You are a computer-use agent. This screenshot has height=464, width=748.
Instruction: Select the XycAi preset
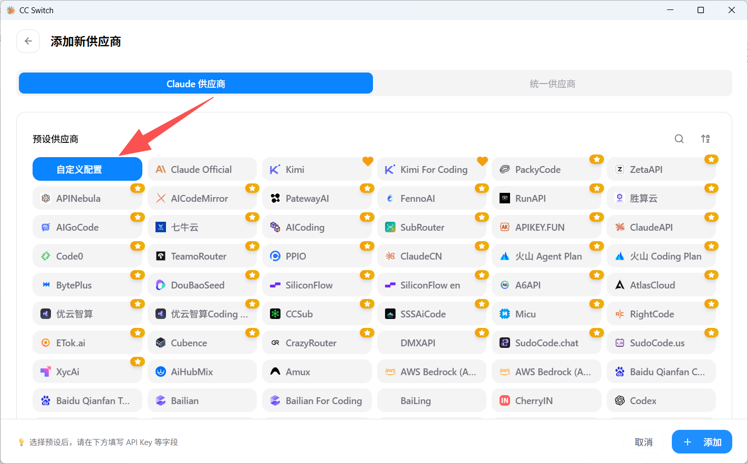click(x=87, y=372)
